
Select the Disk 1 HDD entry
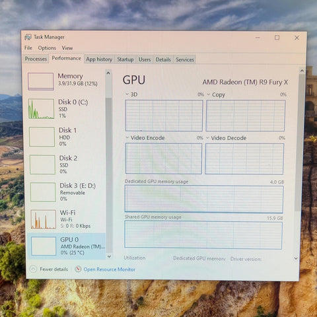click(x=66, y=137)
